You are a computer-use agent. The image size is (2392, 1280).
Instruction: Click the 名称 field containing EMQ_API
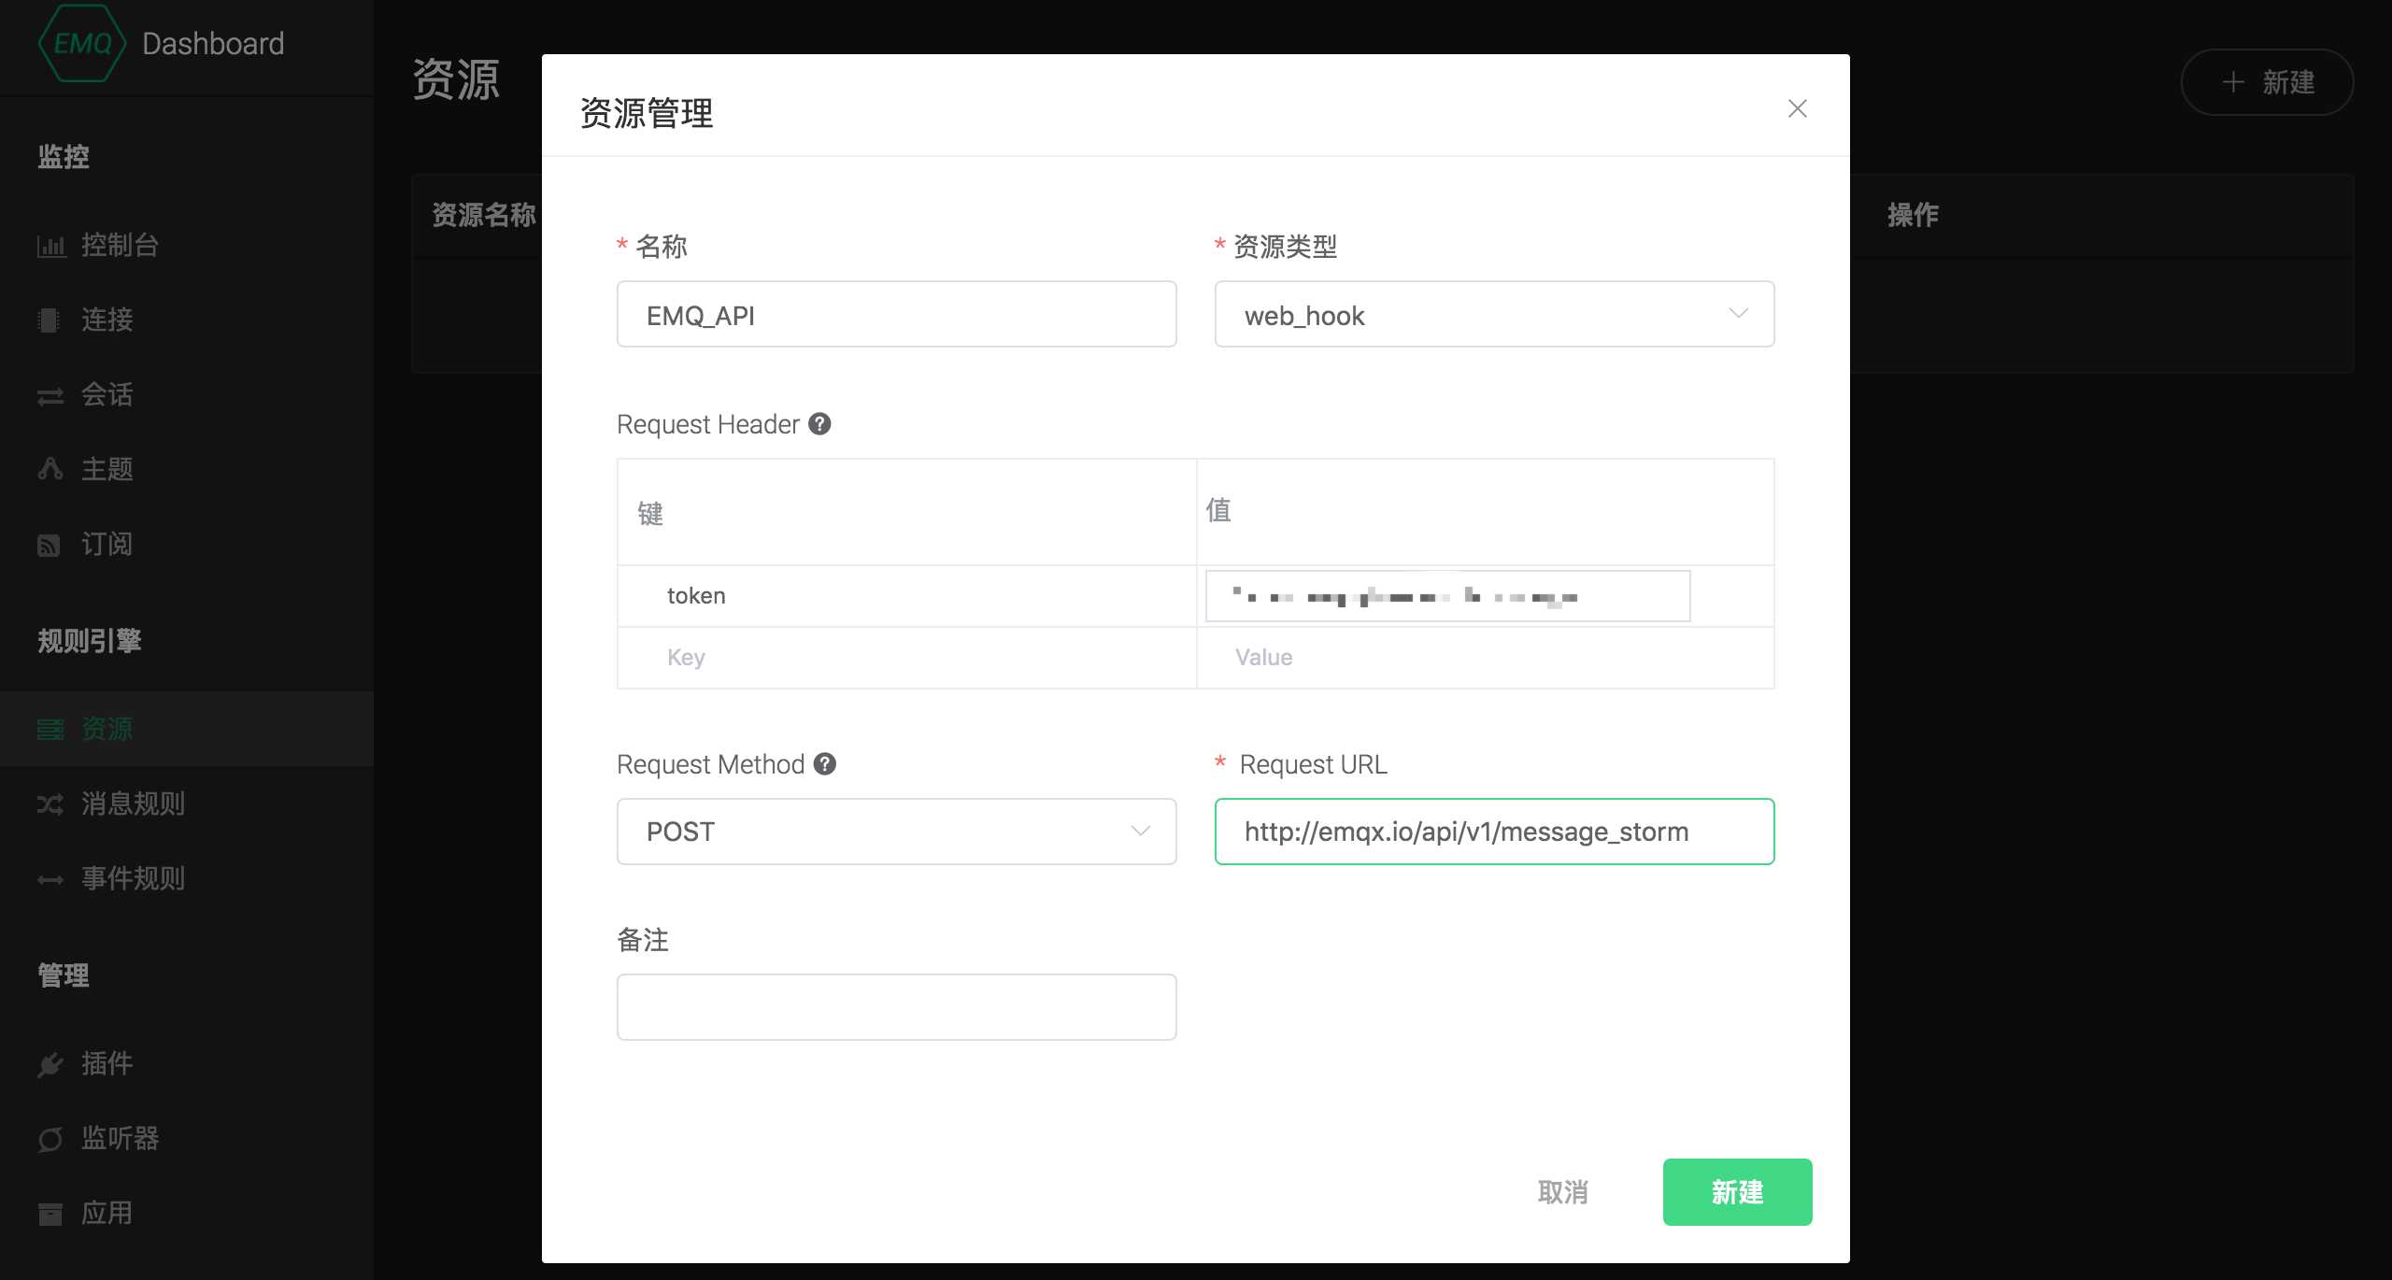[x=896, y=314]
